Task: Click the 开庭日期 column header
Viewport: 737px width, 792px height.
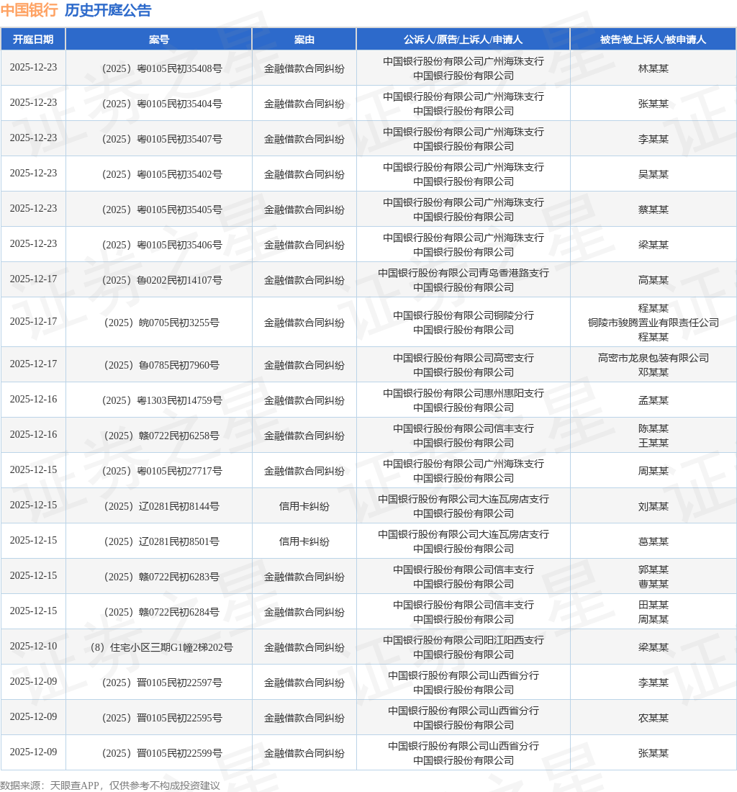Action: 33,40
